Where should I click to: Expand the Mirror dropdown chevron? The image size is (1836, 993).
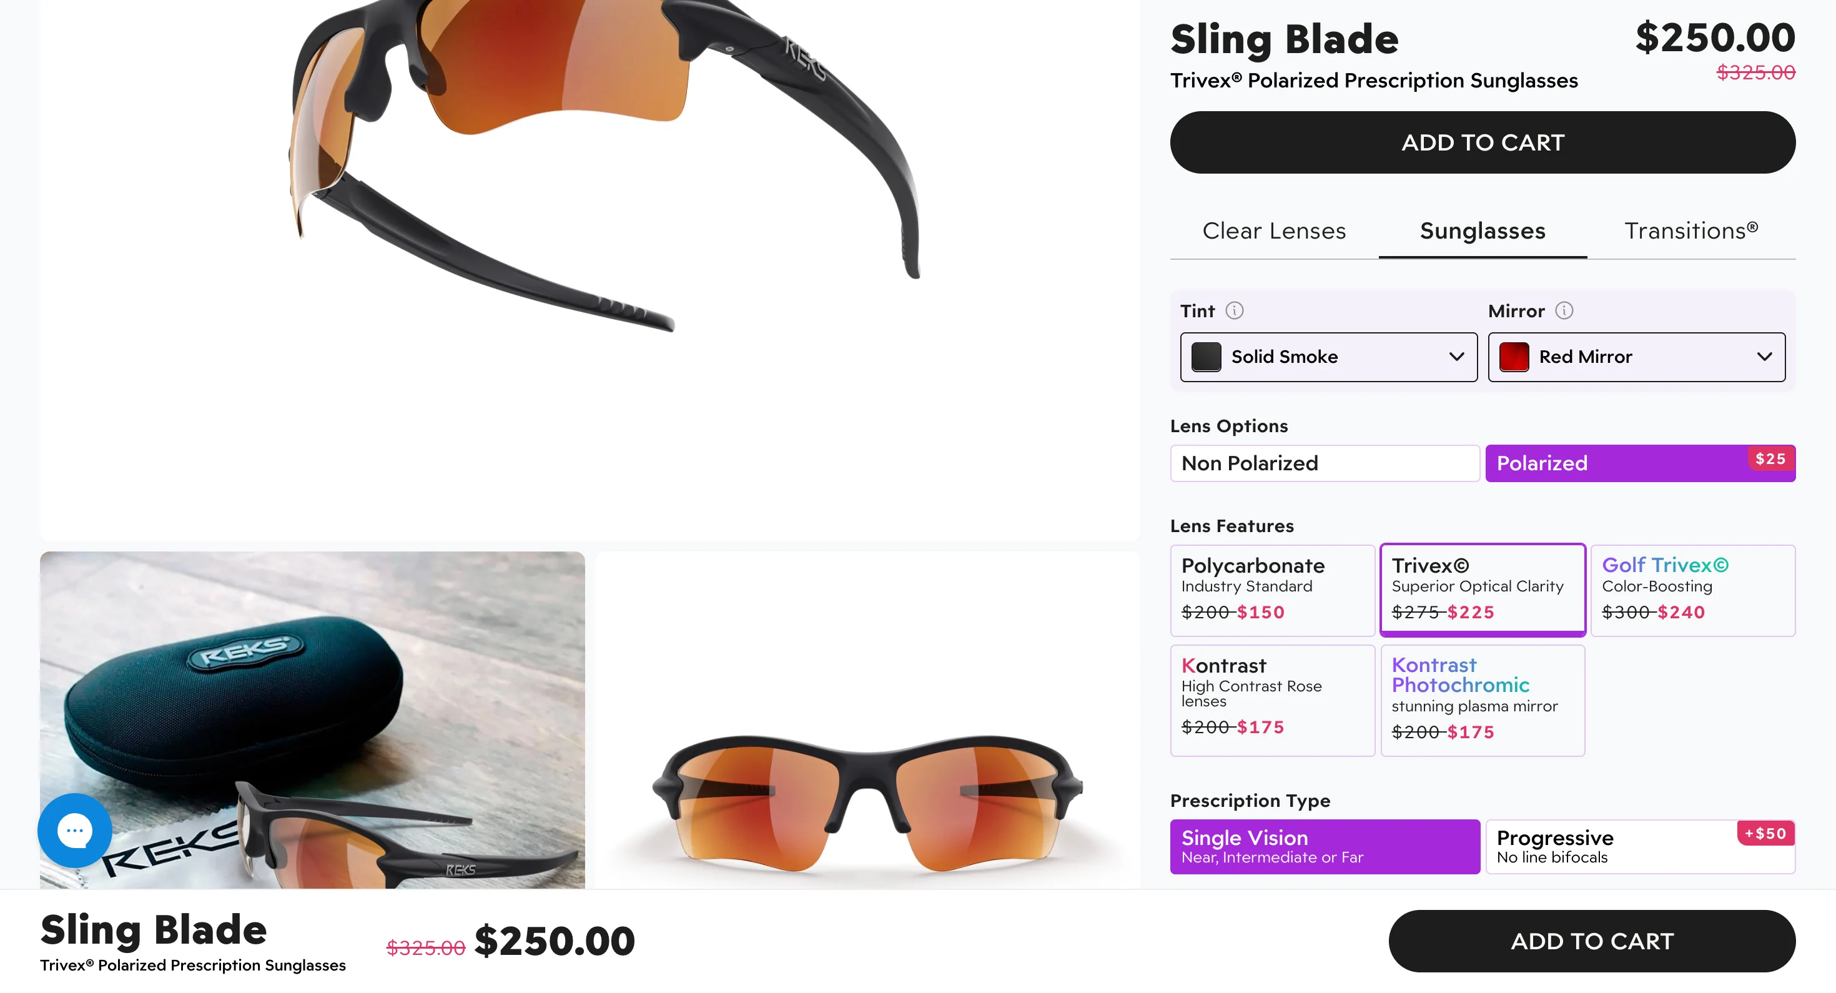coord(1764,357)
